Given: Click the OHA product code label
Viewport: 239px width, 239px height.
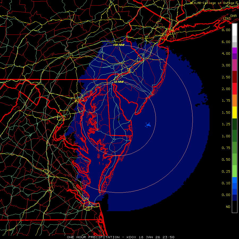Looking at the screenshot, I should pyautogui.click(x=233, y=16).
